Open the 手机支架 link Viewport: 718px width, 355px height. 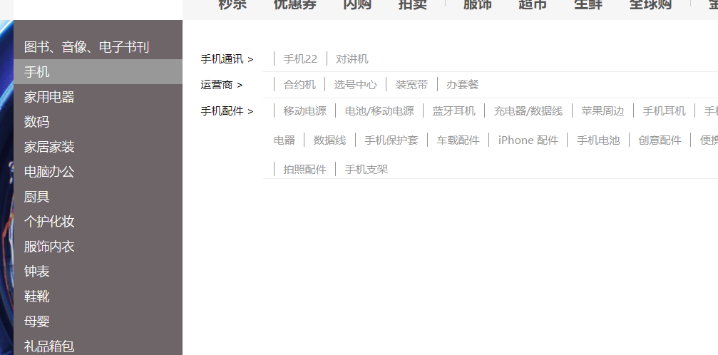[366, 170]
